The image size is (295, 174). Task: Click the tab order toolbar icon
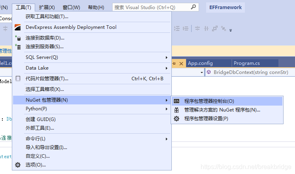pos(224,28)
